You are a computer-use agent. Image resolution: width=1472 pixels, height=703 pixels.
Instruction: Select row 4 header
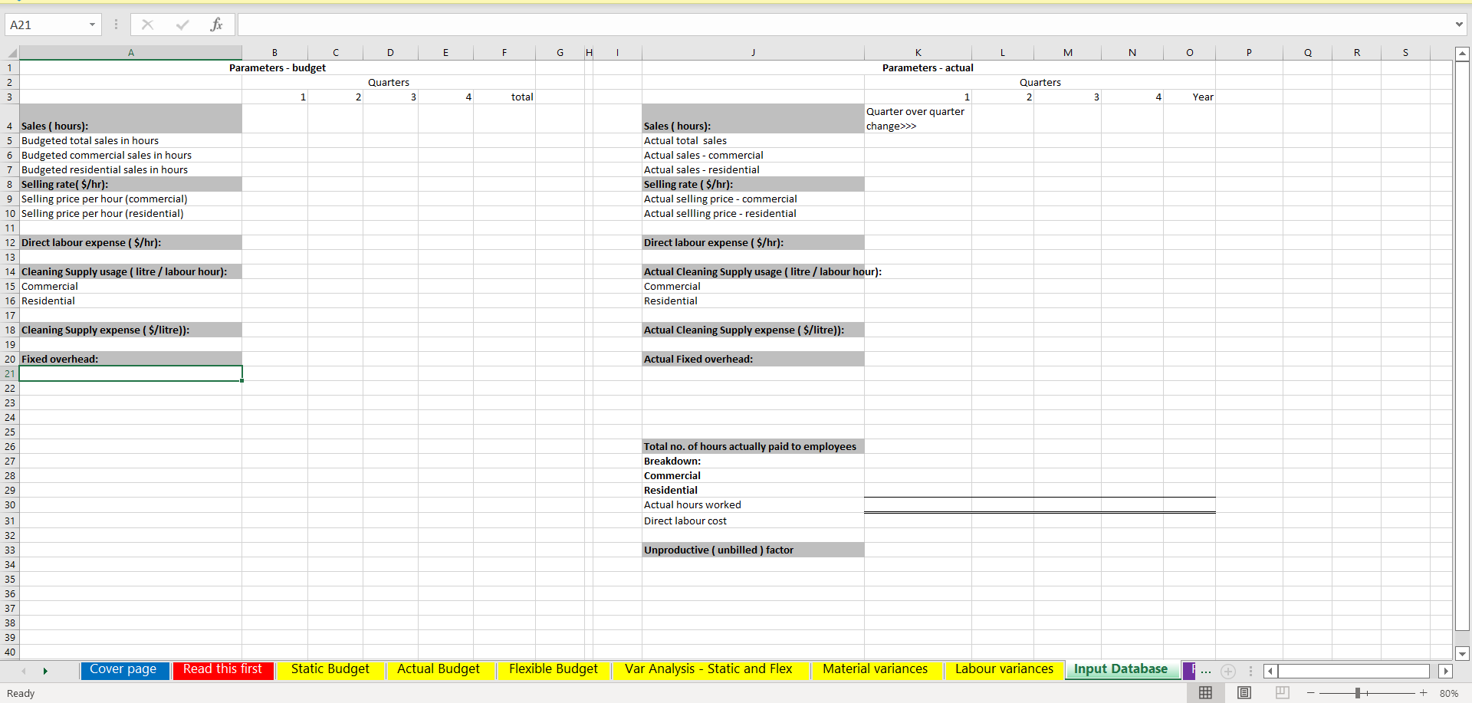(10, 119)
